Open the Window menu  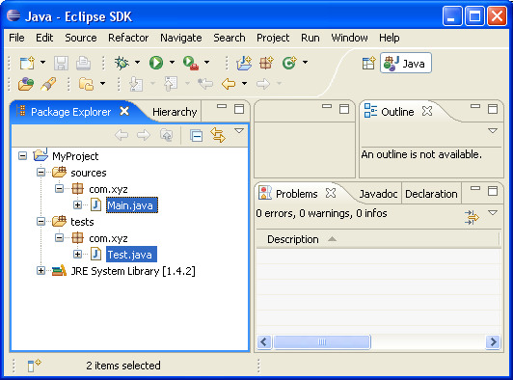pos(349,38)
